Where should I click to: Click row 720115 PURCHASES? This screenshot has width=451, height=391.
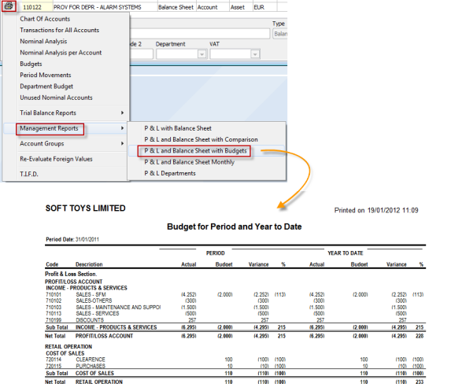click(235, 366)
